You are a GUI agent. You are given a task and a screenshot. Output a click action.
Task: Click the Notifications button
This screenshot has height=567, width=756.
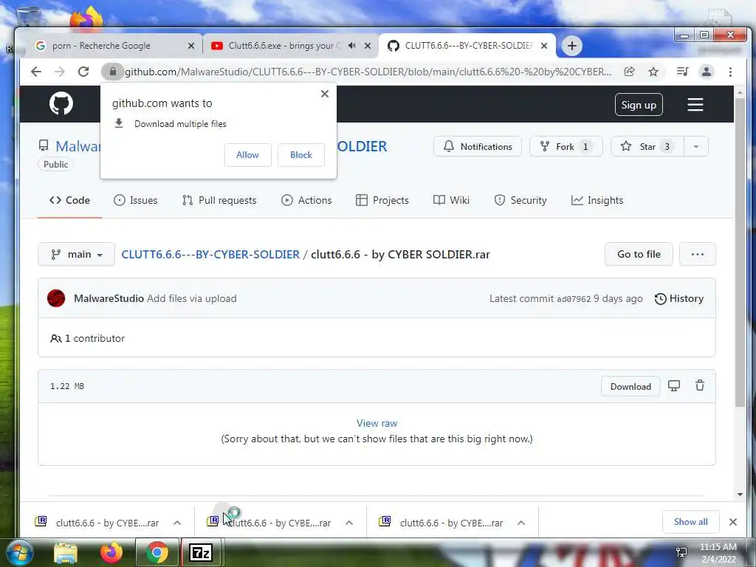click(x=478, y=147)
